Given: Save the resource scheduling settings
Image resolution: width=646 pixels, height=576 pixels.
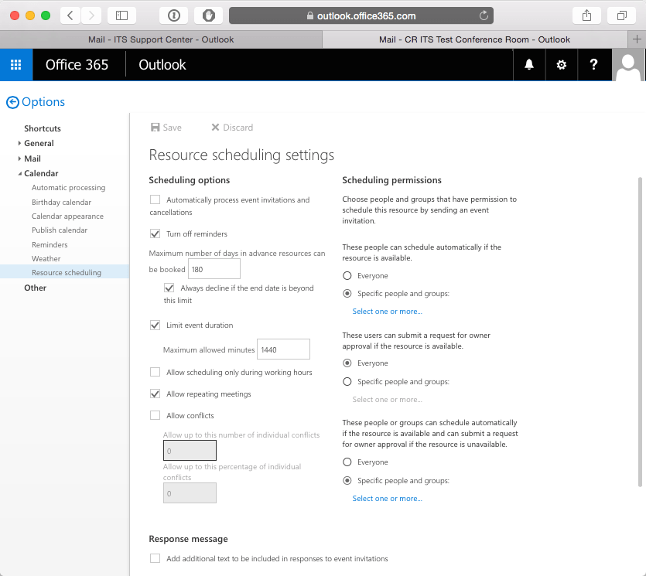Looking at the screenshot, I should point(166,127).
